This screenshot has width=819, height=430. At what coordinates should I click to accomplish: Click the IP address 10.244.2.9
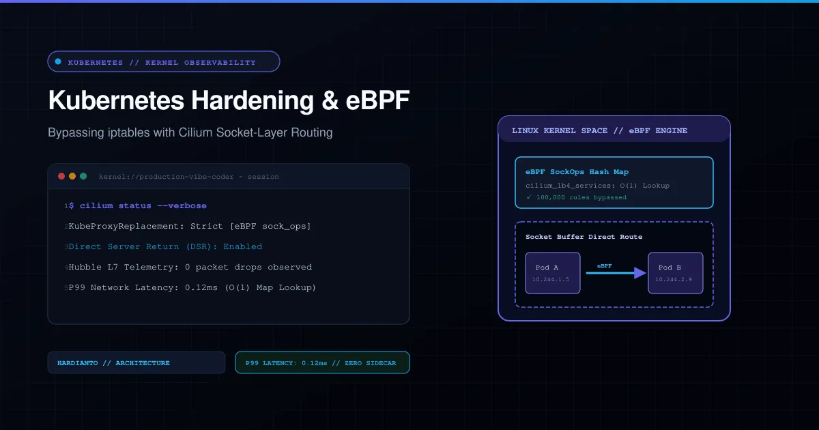[x=674, y=280]
